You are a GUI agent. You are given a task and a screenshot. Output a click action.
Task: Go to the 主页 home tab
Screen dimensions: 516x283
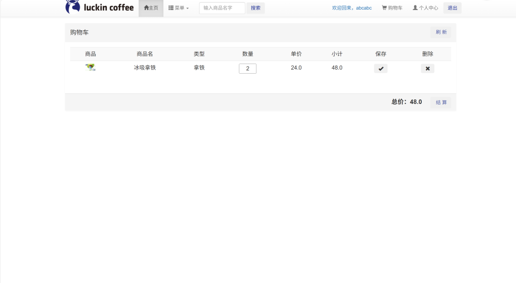pyautogui.click(x=151, y=8)
